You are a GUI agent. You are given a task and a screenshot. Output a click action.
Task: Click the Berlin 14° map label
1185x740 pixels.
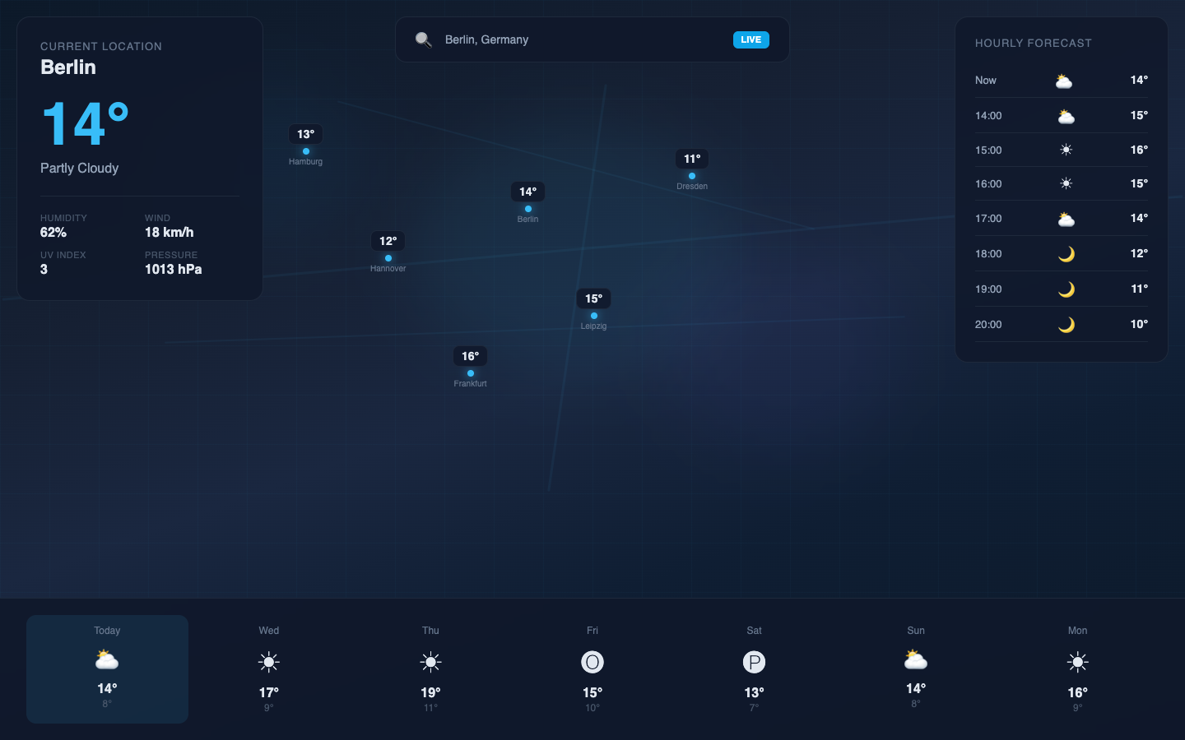pos(527,192)
